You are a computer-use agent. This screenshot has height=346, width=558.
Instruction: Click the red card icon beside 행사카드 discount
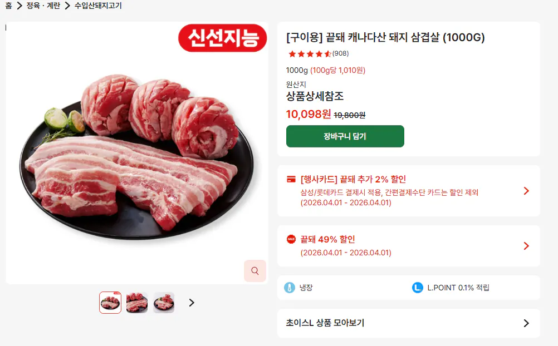click(290, 179)
